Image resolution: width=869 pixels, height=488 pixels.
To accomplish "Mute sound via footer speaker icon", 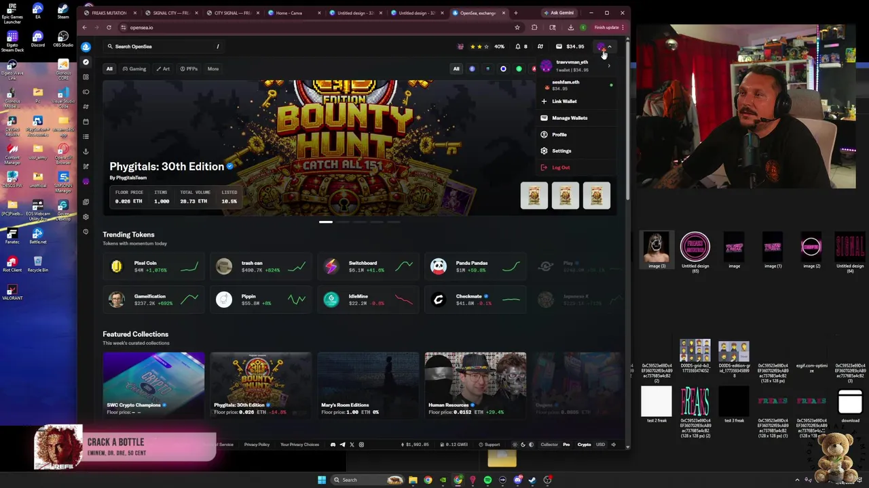I will [x=614, y=445].
